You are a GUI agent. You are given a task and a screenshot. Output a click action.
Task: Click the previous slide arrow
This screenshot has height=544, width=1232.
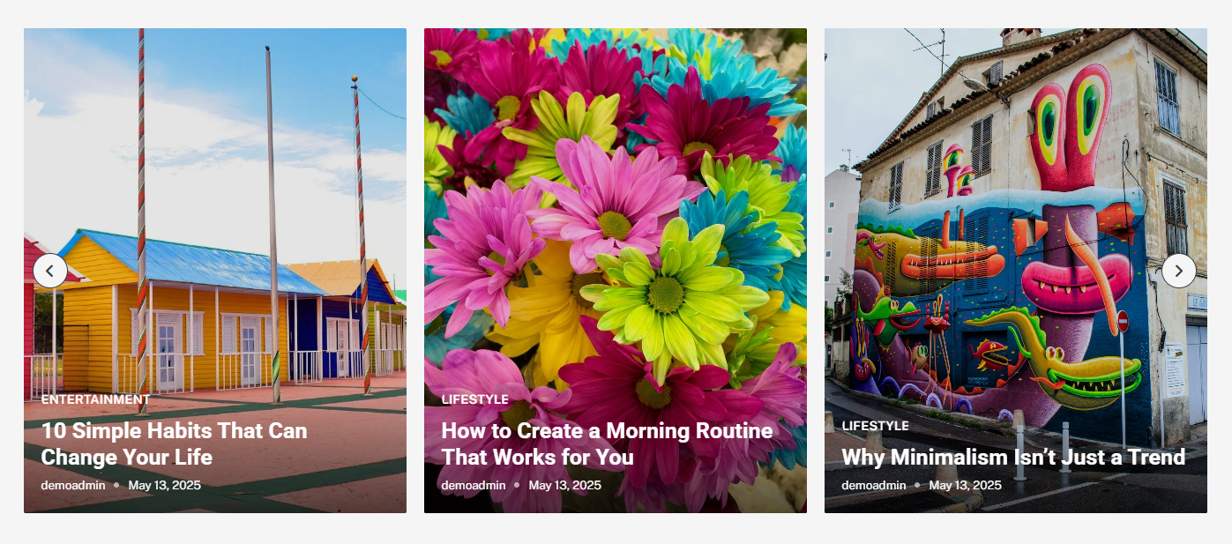click(50, 271)
